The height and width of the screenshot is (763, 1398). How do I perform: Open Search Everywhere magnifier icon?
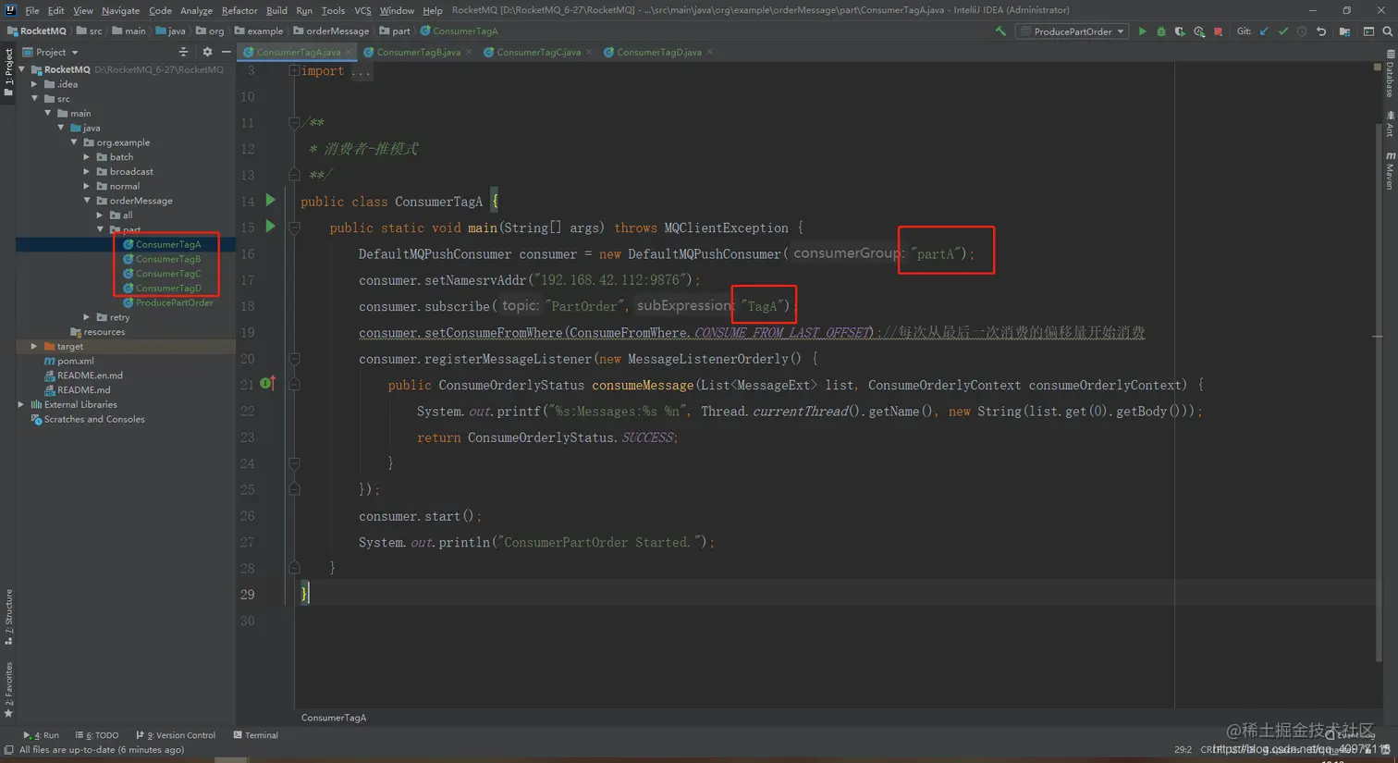click(x=1388, y=31)
